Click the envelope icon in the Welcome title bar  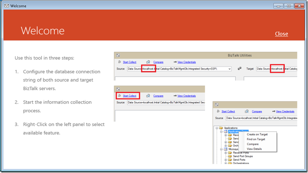point(6,6)
